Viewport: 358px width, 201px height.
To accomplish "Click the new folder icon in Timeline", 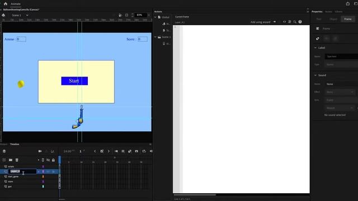I will pos(11,160).
